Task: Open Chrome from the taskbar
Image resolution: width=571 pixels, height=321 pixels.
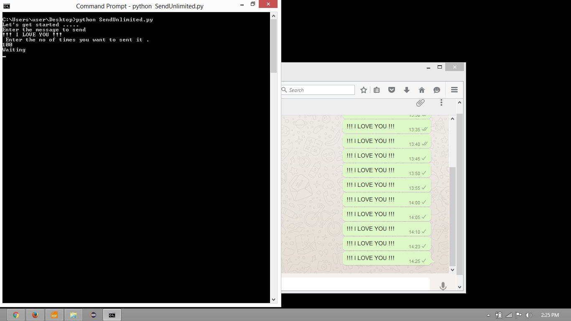Action: 16,315
